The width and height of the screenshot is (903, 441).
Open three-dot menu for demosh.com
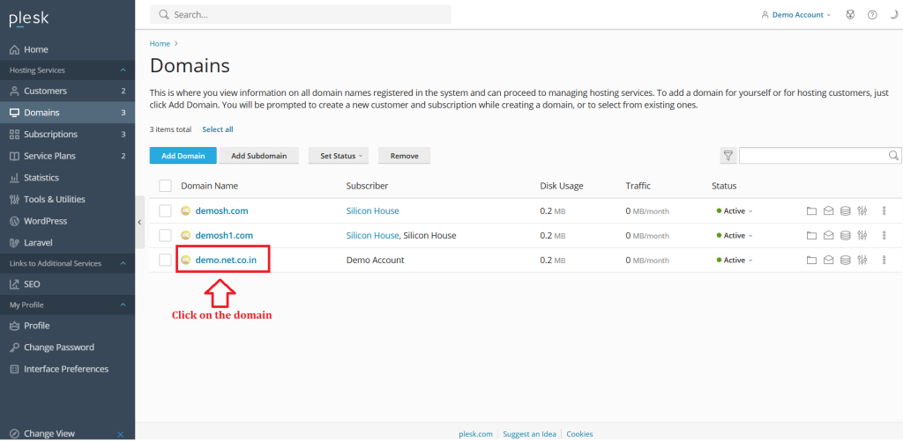tap(884, 211)
